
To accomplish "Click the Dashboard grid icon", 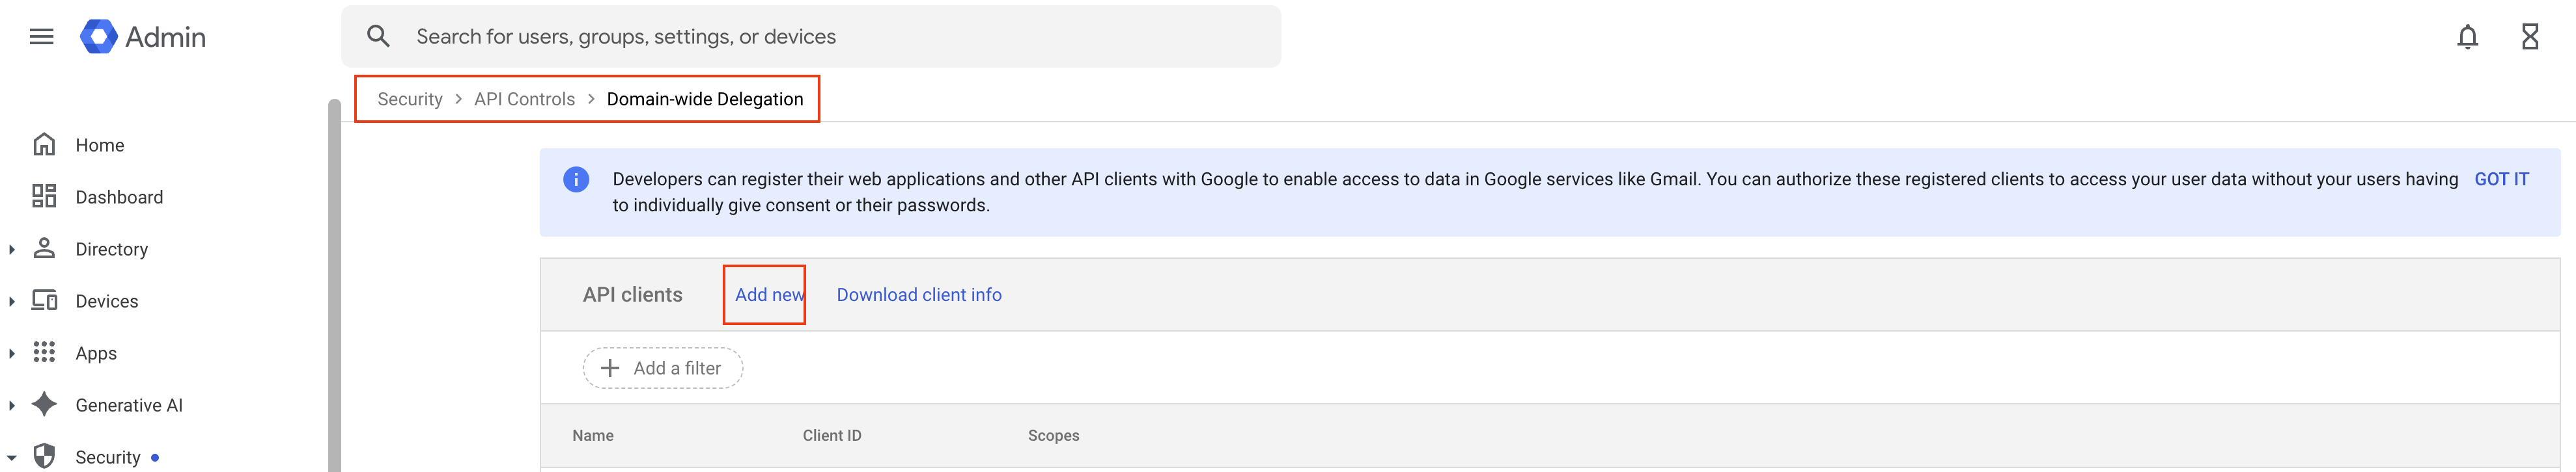I will click(44, 196).
